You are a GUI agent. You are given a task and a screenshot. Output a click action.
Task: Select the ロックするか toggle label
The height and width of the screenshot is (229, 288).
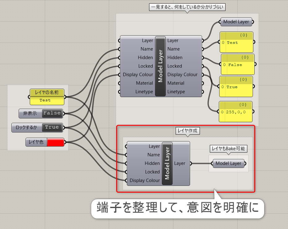click(26, 128)
